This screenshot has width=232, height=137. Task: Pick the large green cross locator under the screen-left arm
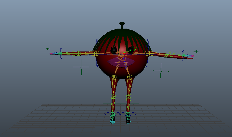coord(81,67)
